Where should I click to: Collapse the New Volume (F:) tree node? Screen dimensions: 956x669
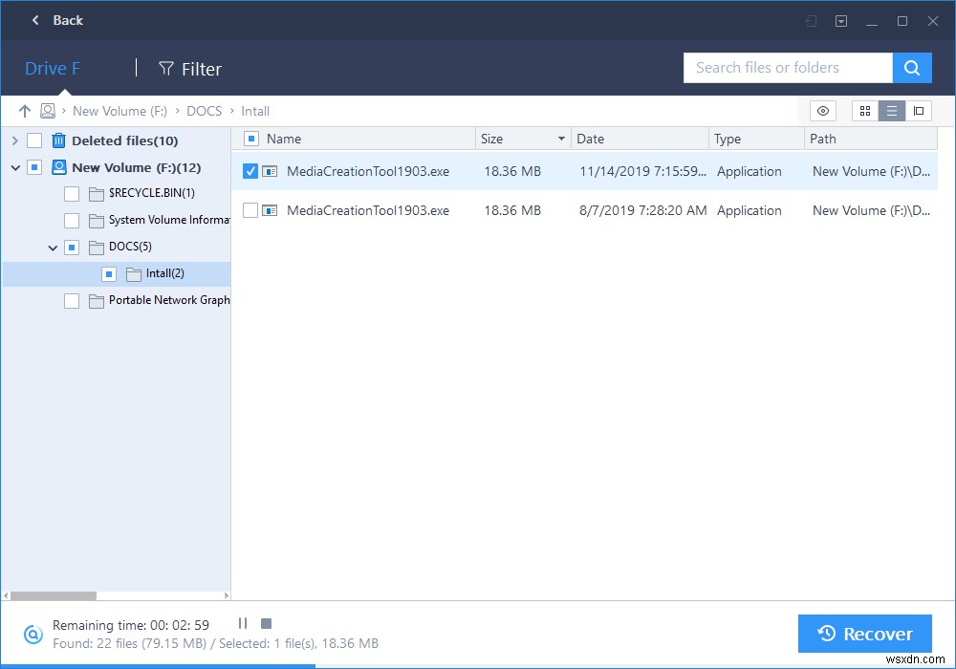(14, 166)
